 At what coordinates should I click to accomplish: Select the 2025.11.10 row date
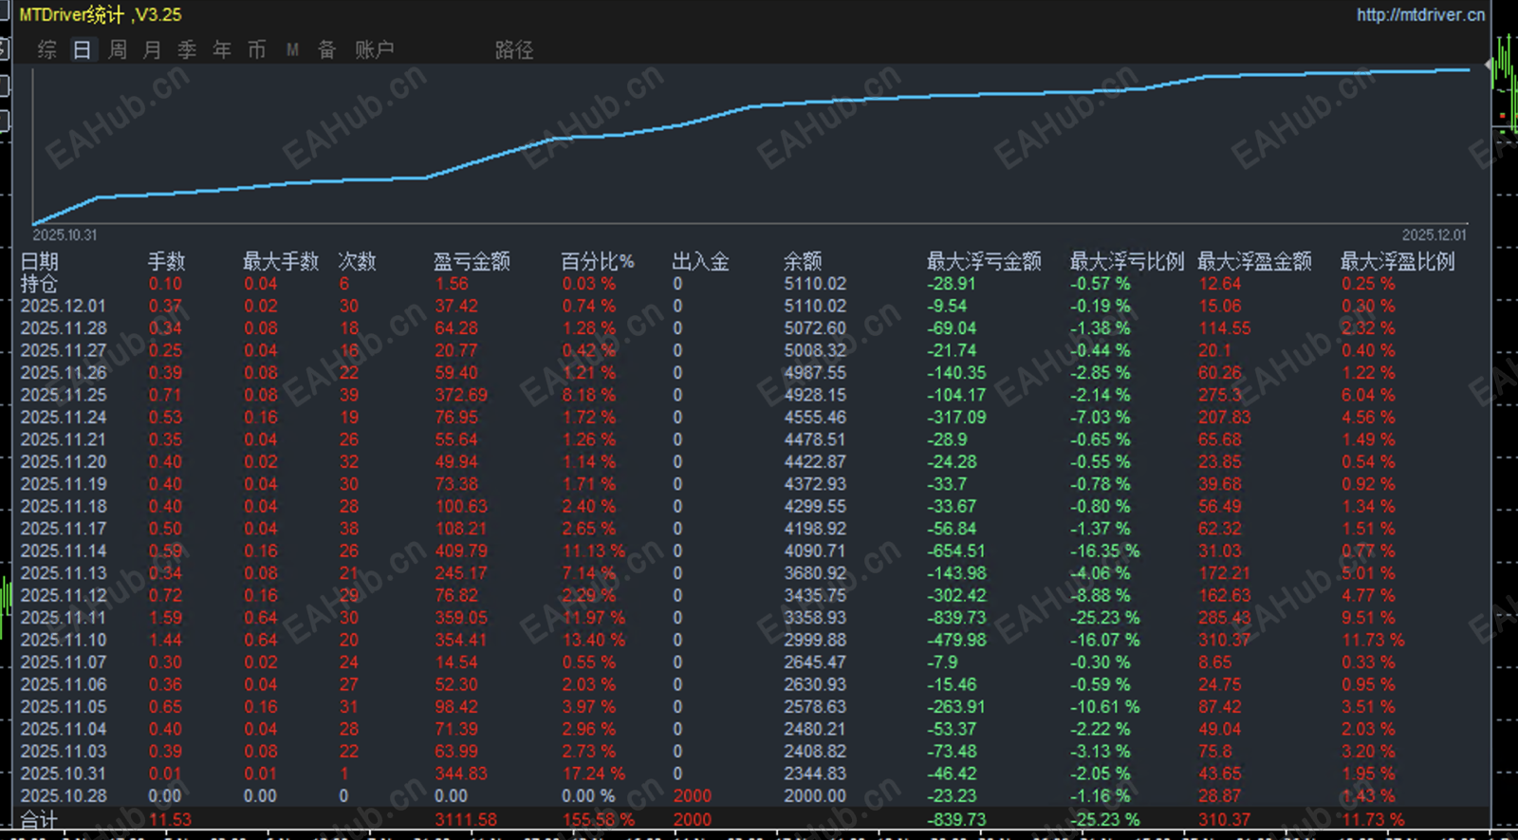[64, 641]
